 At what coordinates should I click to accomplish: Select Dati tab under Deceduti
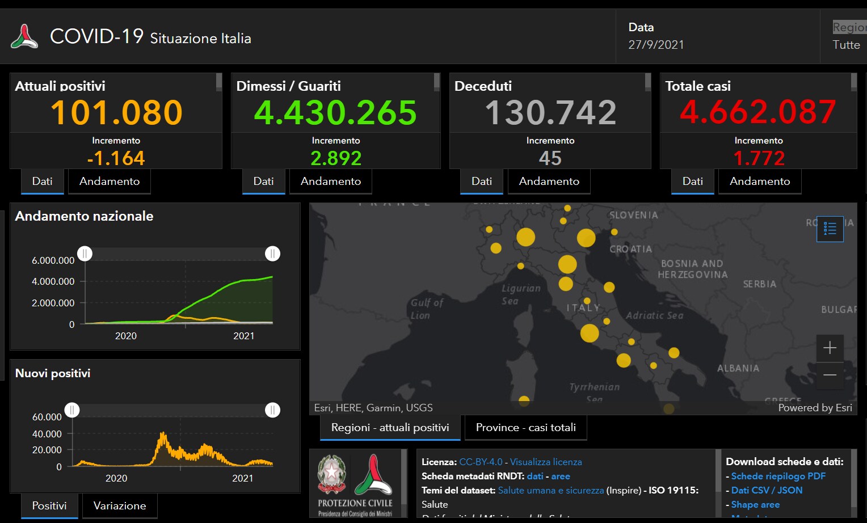[481, 182]
